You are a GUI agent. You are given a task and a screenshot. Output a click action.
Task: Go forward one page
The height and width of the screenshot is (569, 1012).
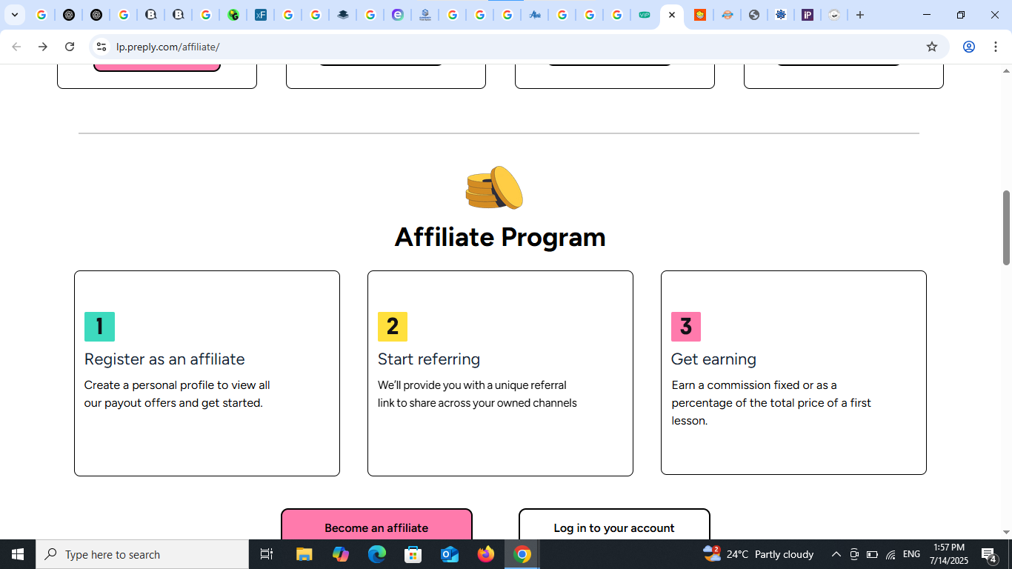pos(43,47)
